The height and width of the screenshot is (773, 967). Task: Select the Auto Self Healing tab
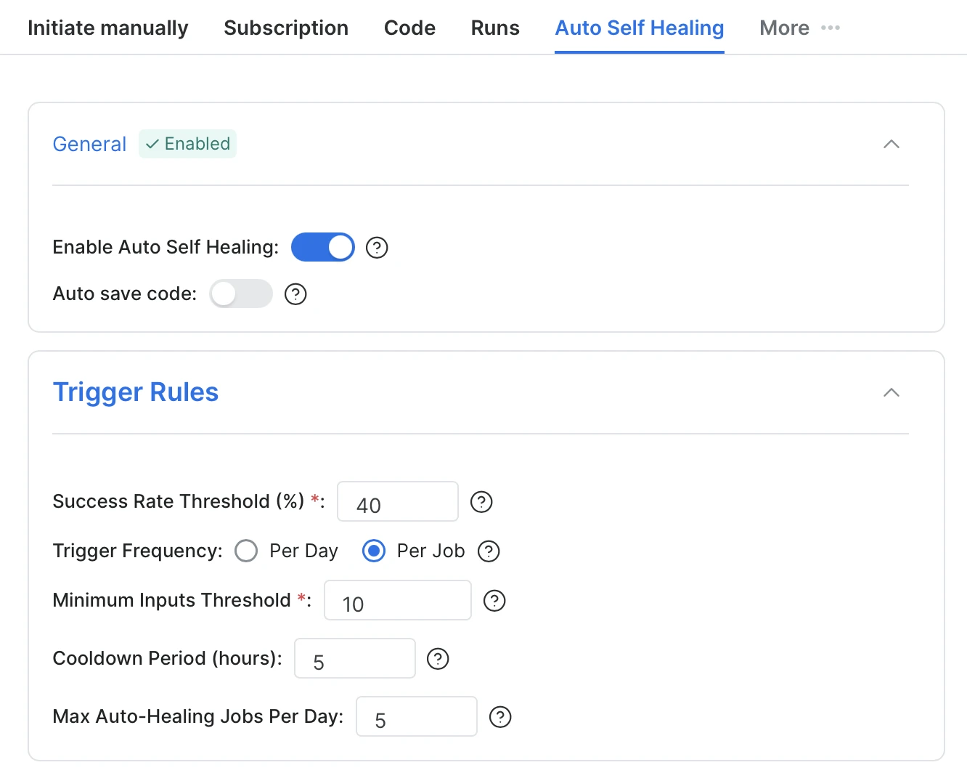coord(640,28)
